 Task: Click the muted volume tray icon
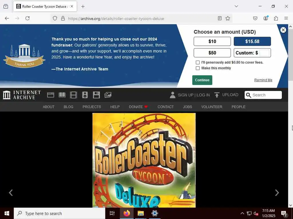coord(256,213)
